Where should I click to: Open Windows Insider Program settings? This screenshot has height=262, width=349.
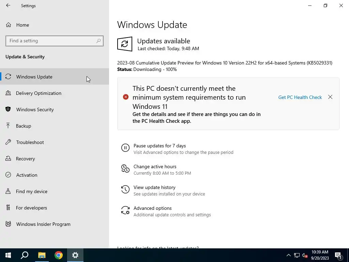click(55, 224)
